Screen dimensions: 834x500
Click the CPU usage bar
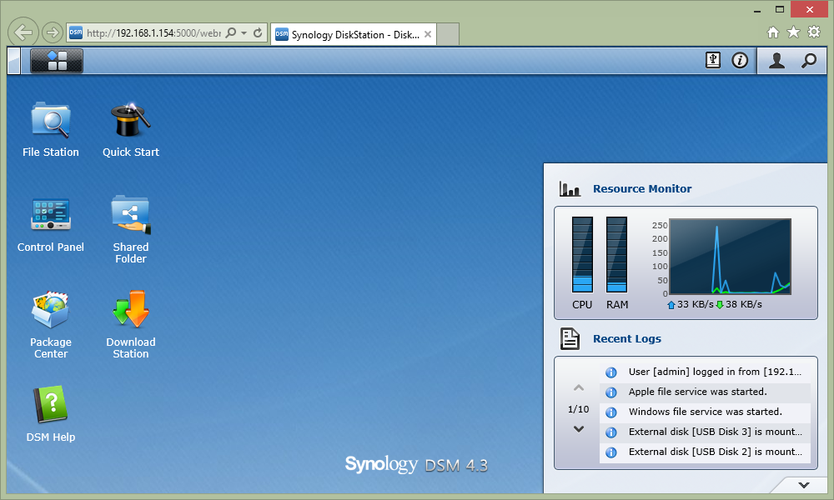point(582,254)
